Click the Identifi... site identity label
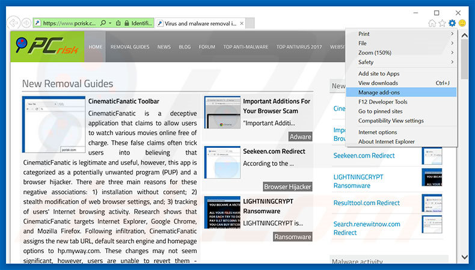Screen dimensions: 475x270 coord(141,23)
